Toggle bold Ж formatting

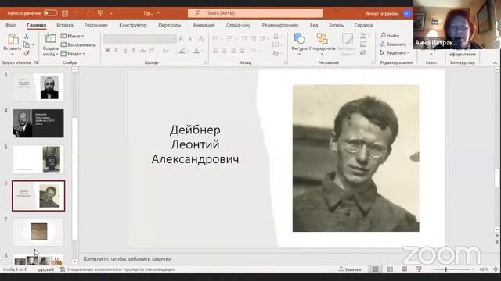(x=108, y=50)
